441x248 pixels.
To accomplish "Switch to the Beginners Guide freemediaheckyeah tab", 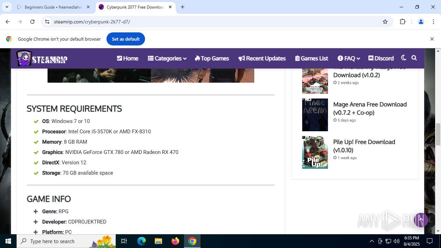I will tap(53, 7).
